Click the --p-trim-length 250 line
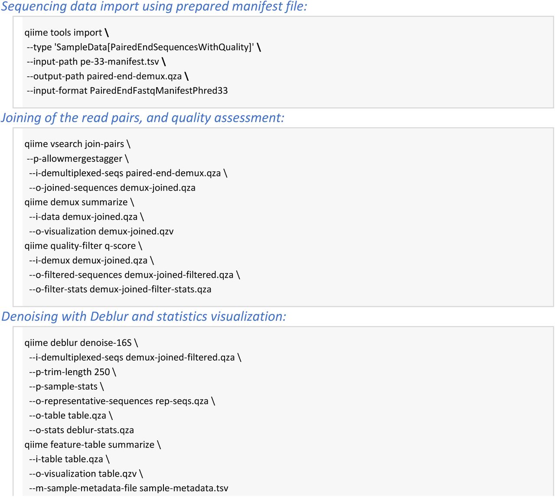This screenshot has height=497, width=555. pyautogui.click(x=72, y=372)
